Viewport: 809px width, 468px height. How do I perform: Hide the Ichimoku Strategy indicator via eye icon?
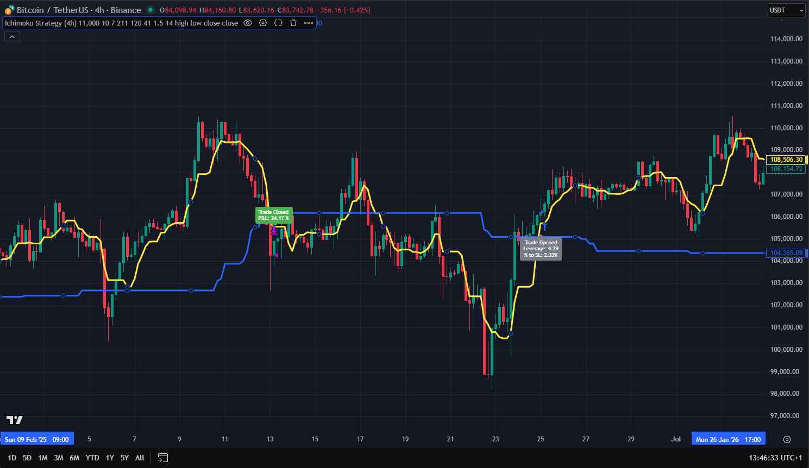[248, 23]
